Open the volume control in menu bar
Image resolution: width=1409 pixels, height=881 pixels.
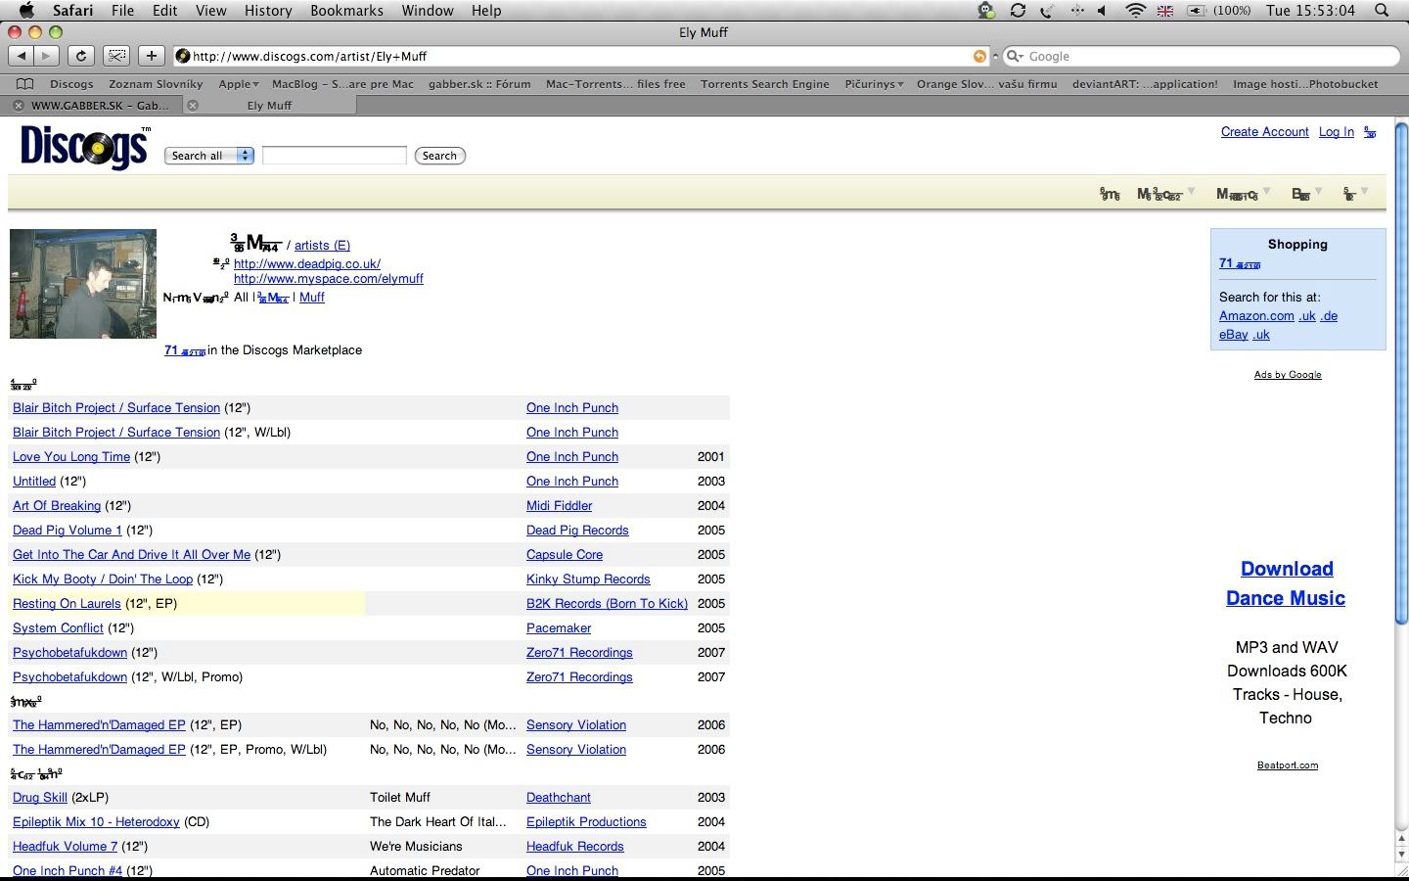pos(1102,11)
